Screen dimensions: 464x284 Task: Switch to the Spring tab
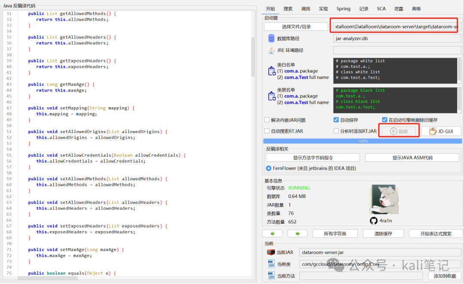tap(343, 9)
